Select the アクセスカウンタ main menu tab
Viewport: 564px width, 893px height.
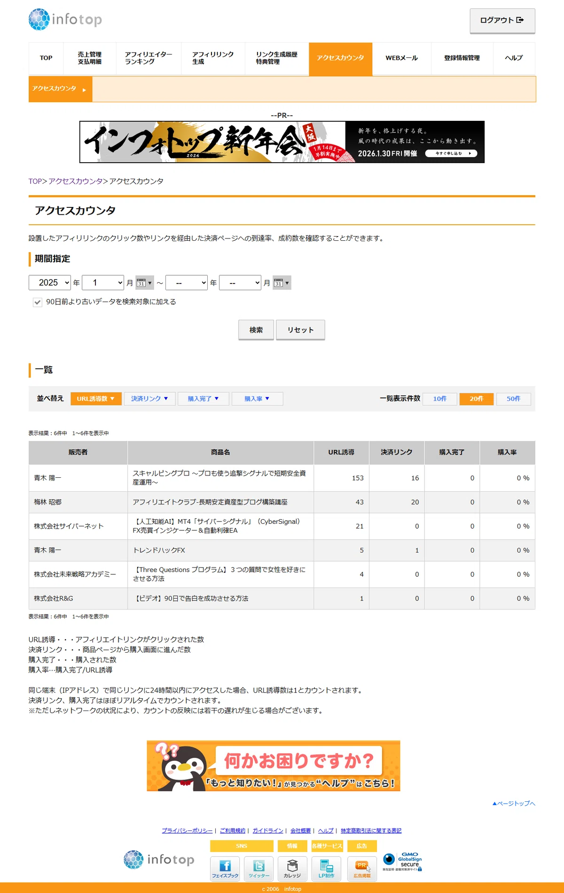(x=341, y=59)
